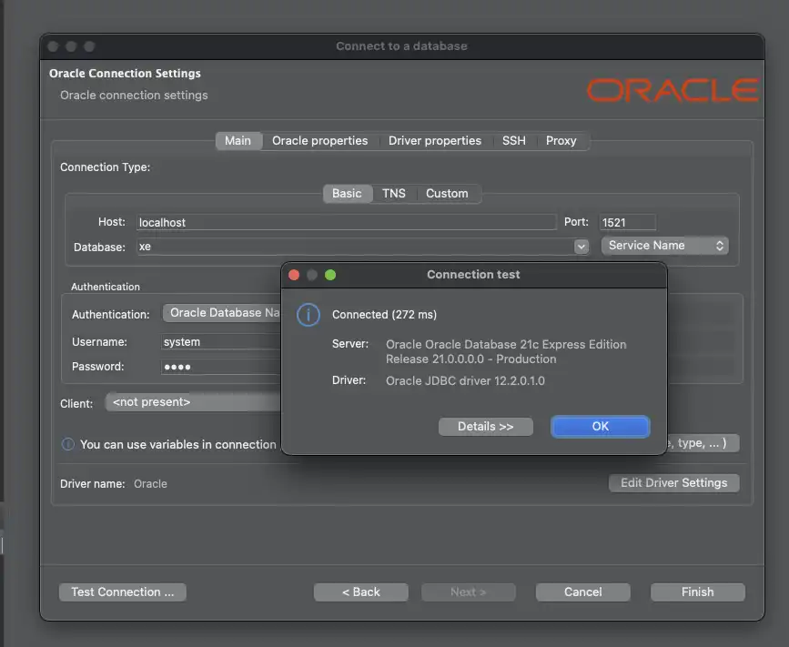789x647 pixels.
Task: Click the Port field showing 1521
Action: [628, 222]
